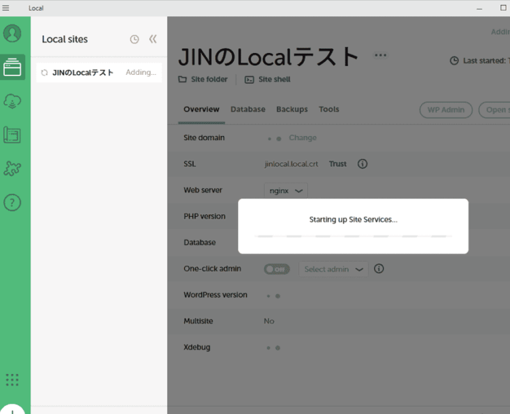Open the Connect cloud icon in sidebar
Screen dimensions: 510x414
point(12,101)
